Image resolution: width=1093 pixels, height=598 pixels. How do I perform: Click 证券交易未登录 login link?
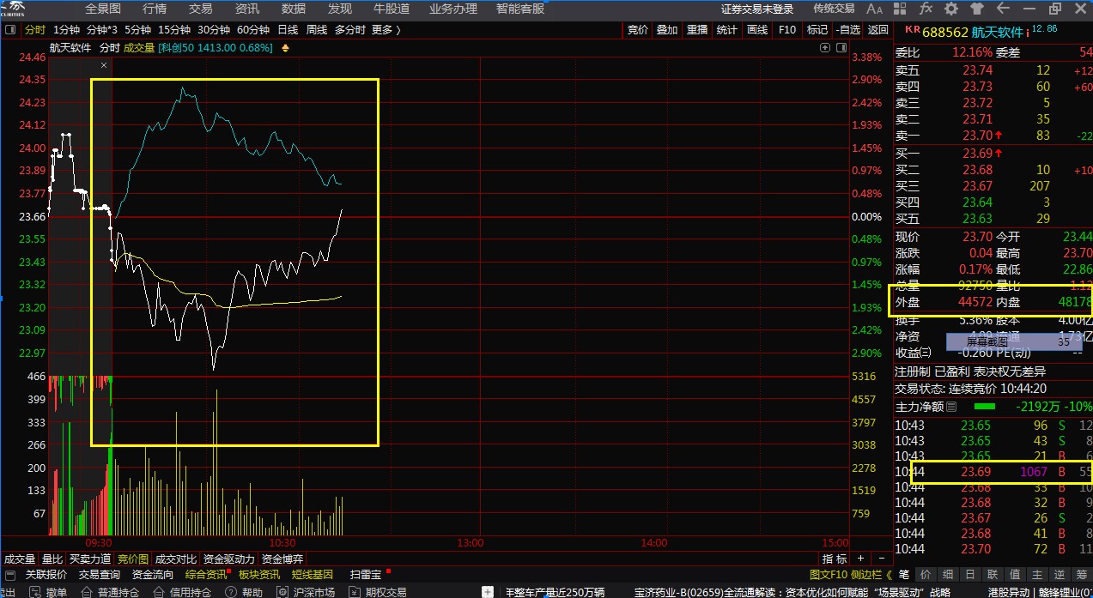757,9
